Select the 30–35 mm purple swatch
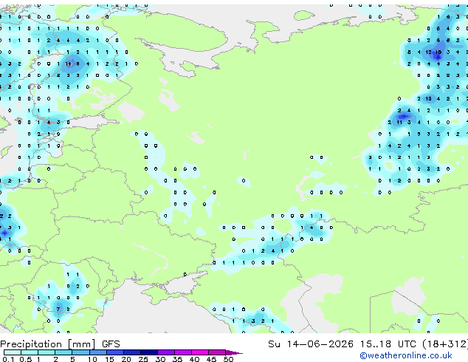Image resolution: width=468 pixels, height=362 pixels. coord(166,352)
